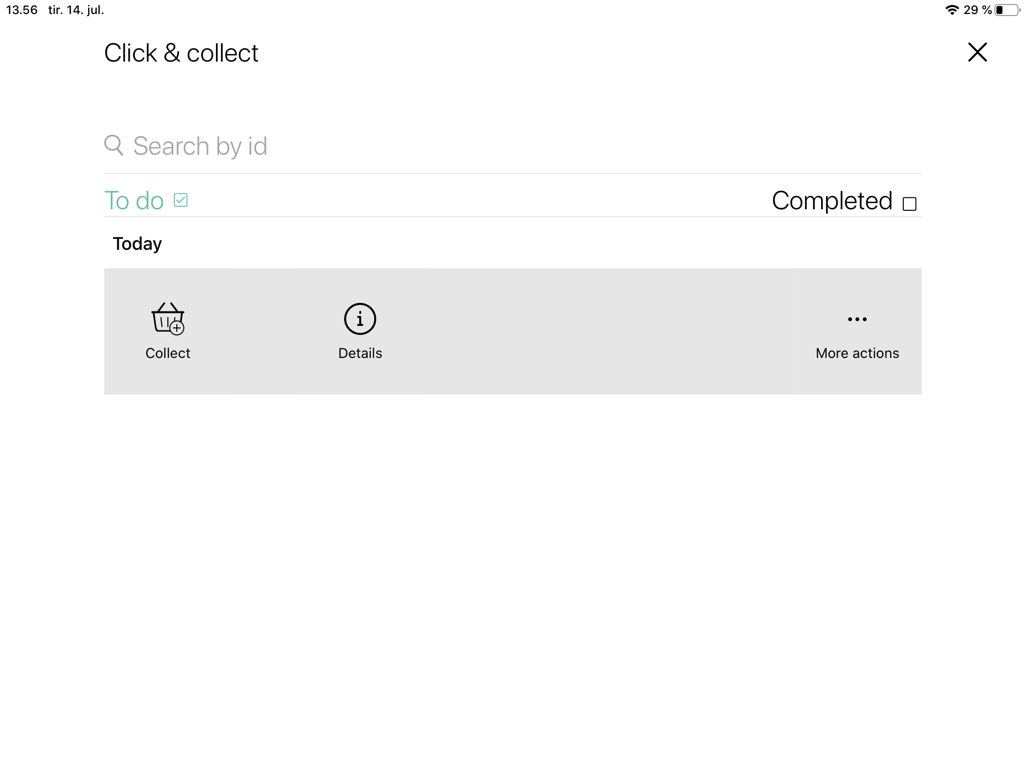The width and height of the screenshot is (1026, 769).
Task: Select the To do filter label
Action: point(134,201)
